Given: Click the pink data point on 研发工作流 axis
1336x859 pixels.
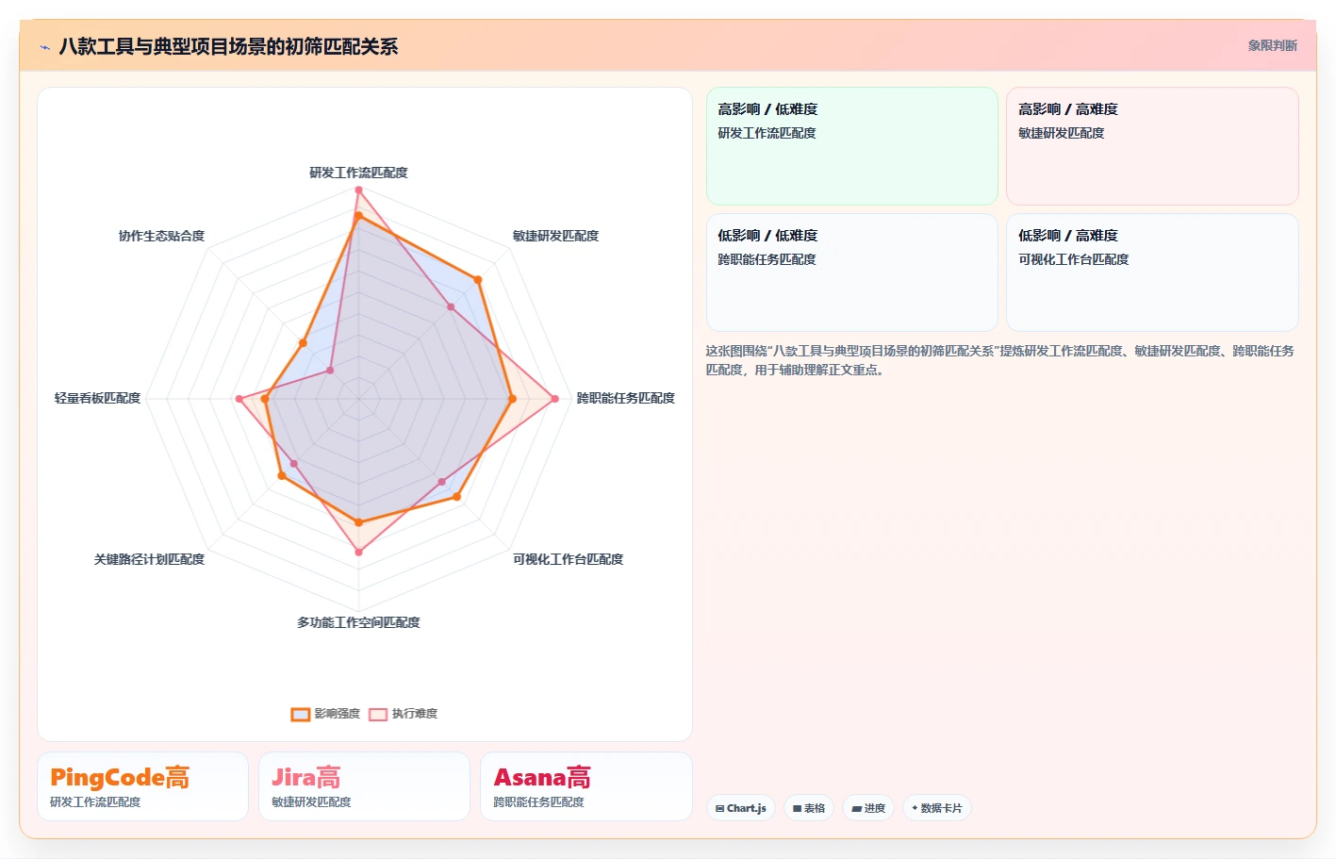Looking at the screenshot, I should 358,190.
